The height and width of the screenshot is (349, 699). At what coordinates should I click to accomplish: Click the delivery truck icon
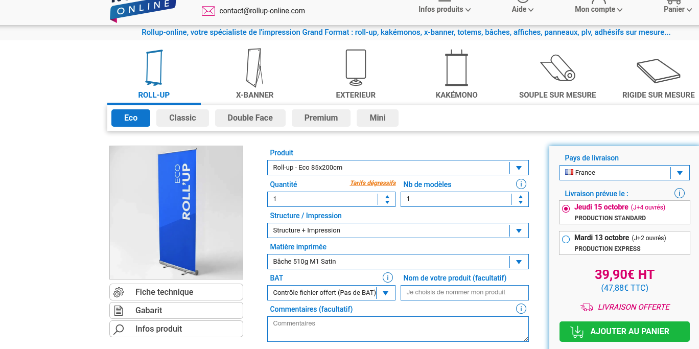(587, 307)
